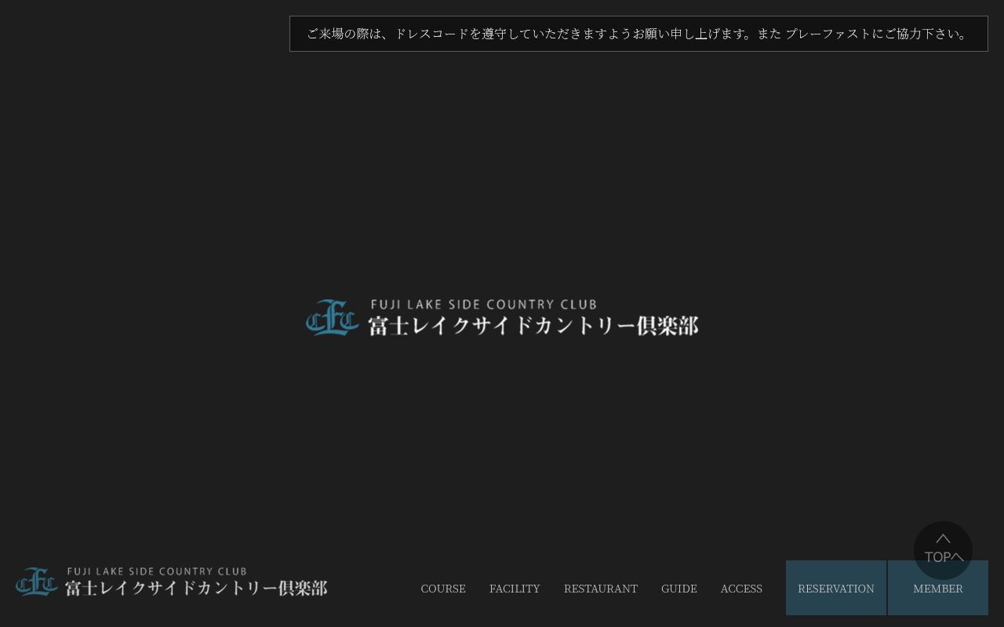Open the GUIDE menu item
The width and height of the screenshot is (1004, 627).
679,589
